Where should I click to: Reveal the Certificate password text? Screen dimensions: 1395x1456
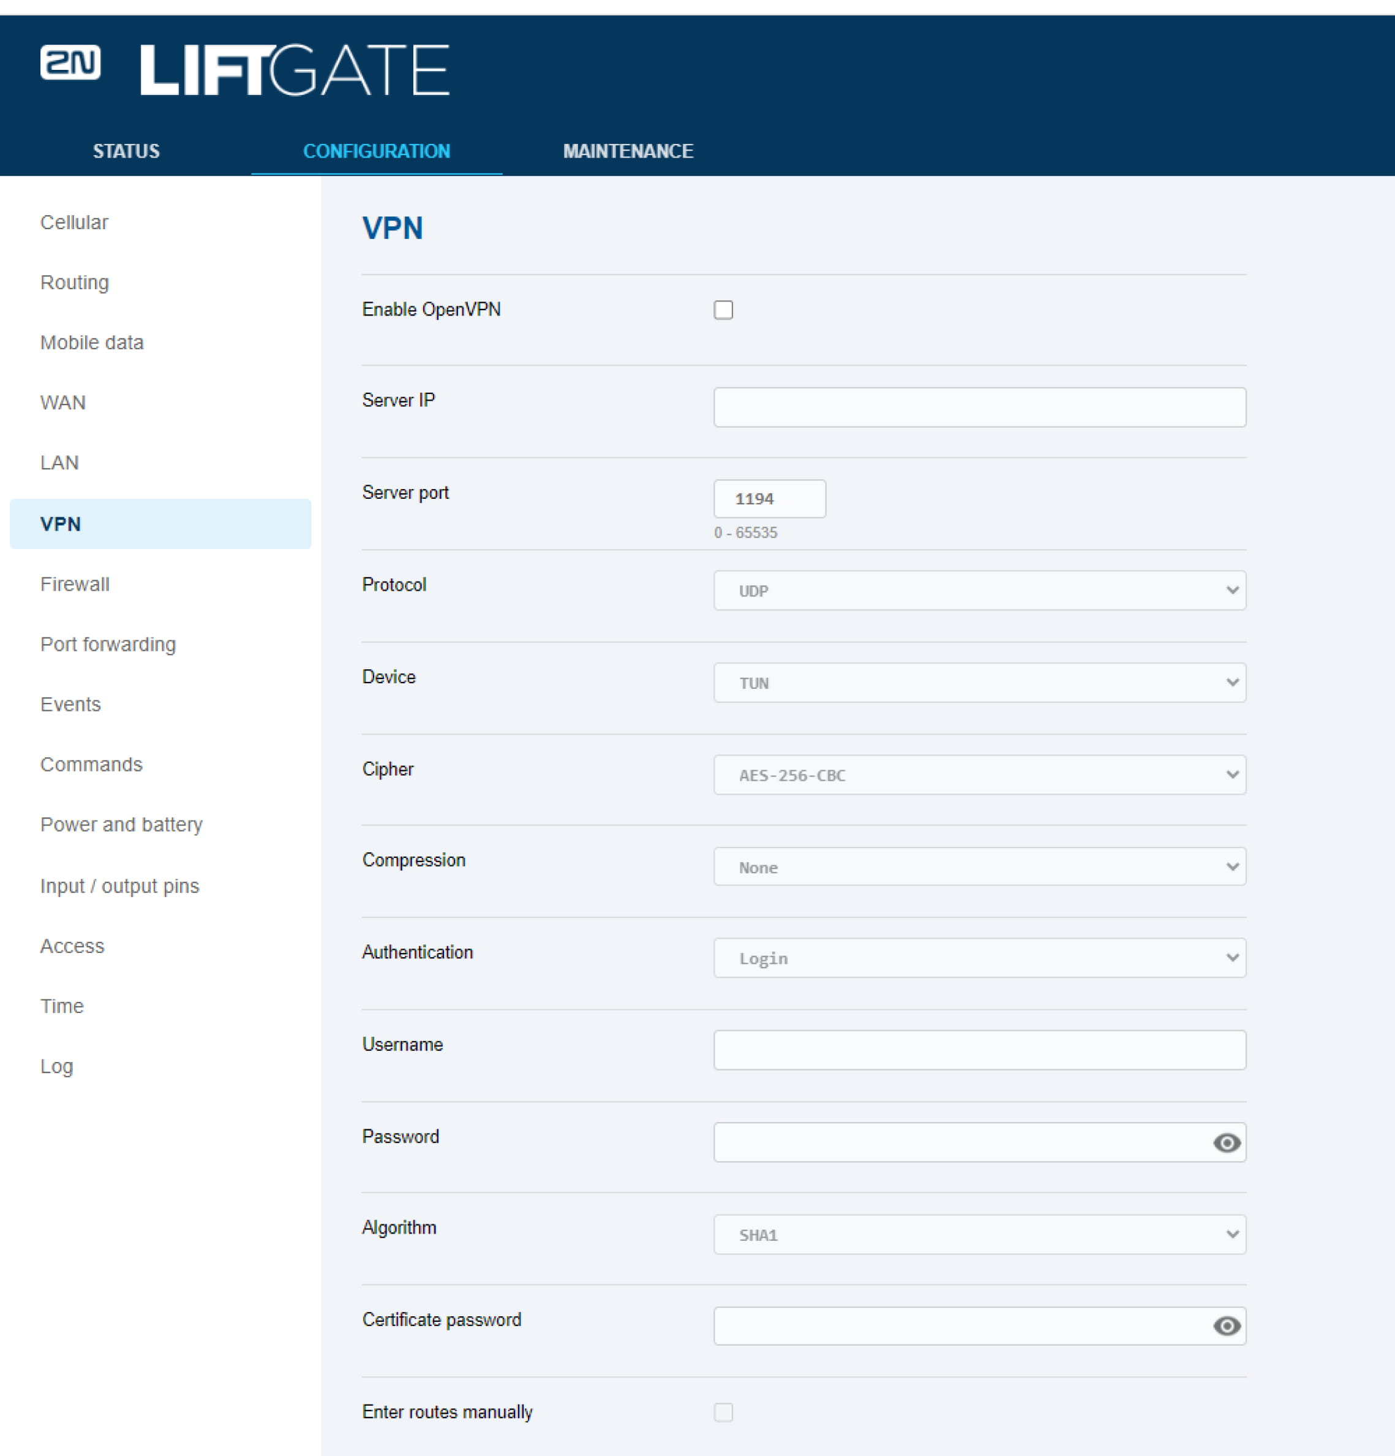pyautogui.click(x=1227, y=1326)
